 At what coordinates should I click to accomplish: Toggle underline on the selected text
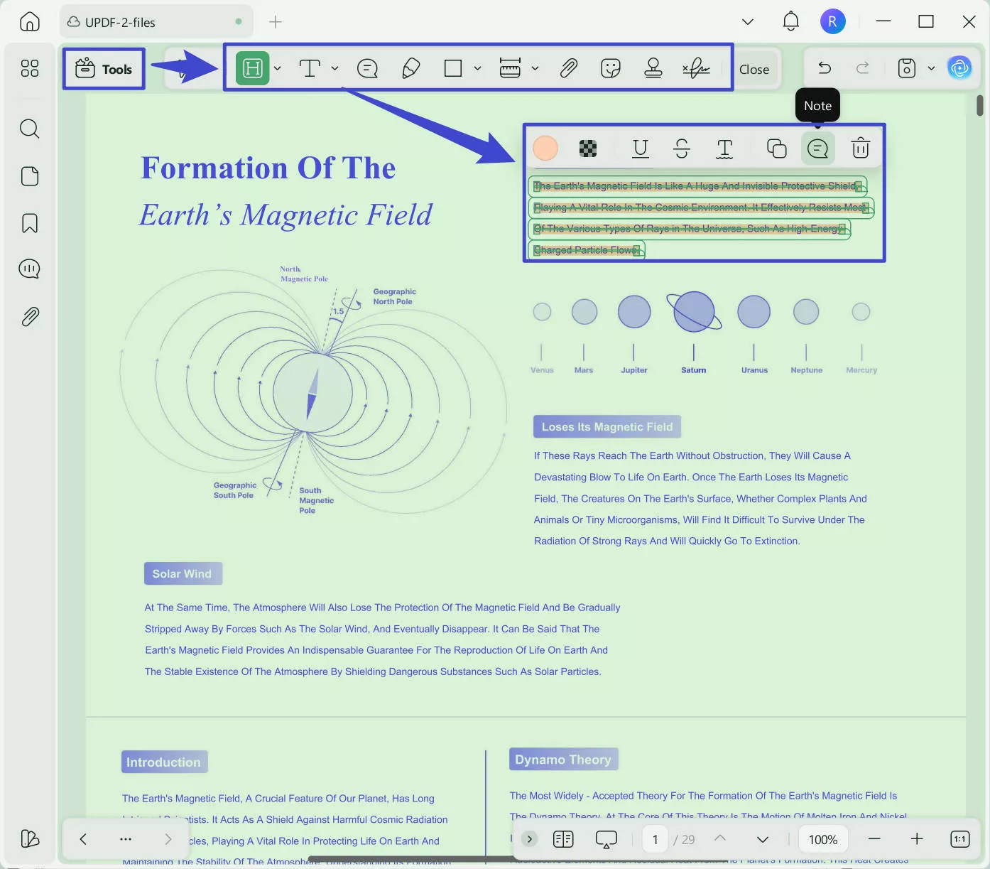coord(640,148)
